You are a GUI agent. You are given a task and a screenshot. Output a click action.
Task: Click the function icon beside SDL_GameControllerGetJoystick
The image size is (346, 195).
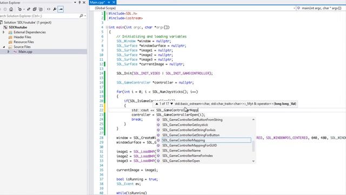pos(158,125)
